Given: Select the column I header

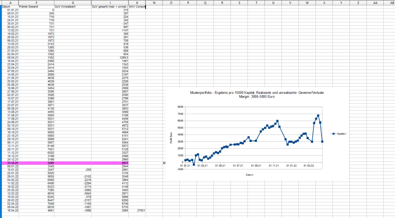Looking at the screenshot, I should click(x=110, y=3).
